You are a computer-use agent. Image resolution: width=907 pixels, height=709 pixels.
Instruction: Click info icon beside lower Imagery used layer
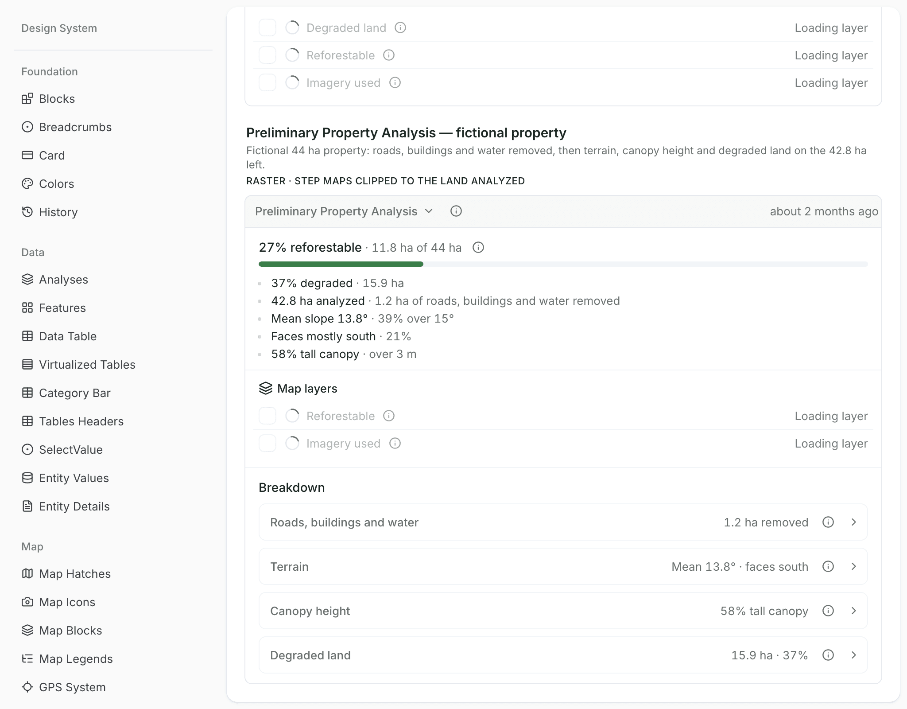(395, 444)
